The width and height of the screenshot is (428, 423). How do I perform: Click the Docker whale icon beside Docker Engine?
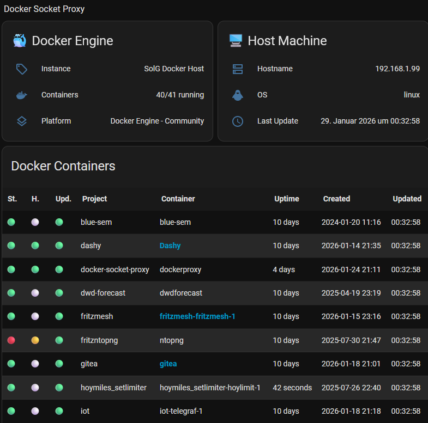[20, 41]
